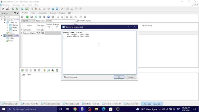Open configuration with the wrench icon
Screen dimensions: 199x112
[62, 9]
